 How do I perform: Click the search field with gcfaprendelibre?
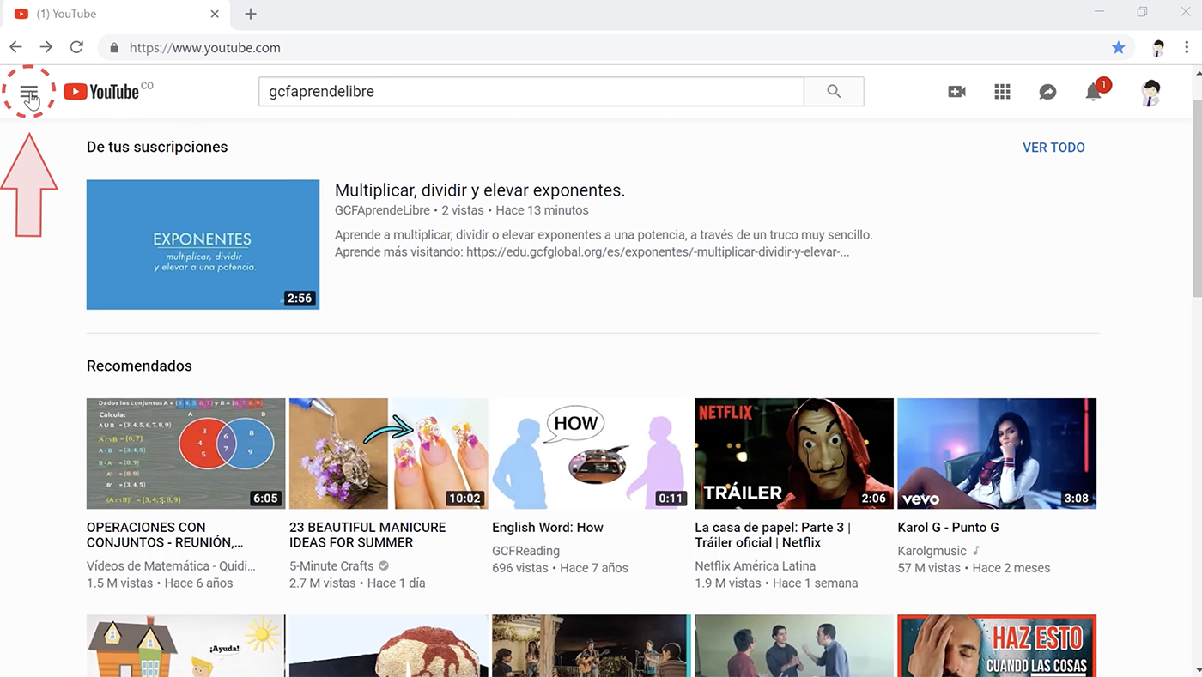(531, 92)
